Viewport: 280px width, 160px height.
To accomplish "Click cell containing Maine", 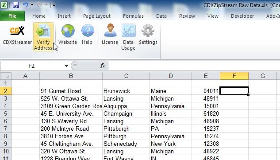I will coord(171,91).
